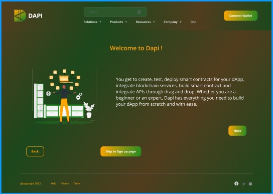
Task: Open the Instagram social icon
Action: pos(250,184)
